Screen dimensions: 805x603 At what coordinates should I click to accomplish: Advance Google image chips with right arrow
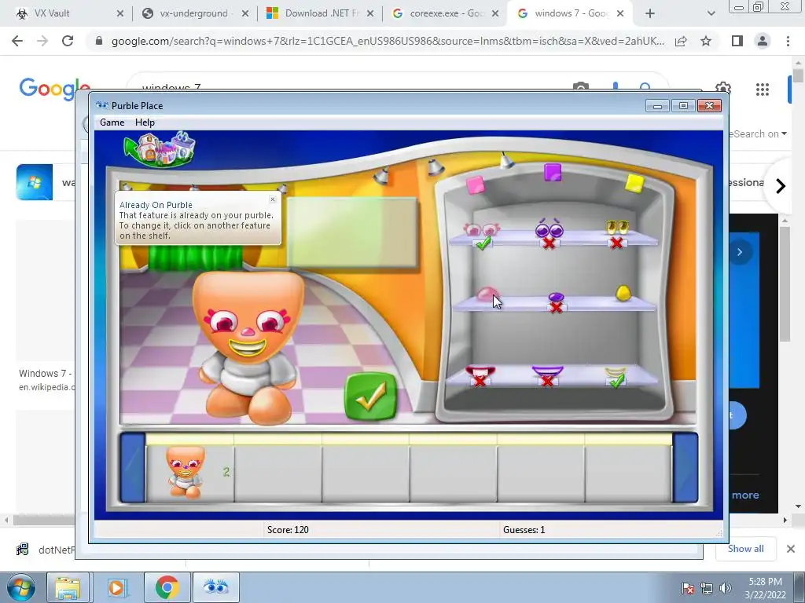coord(781,185)
